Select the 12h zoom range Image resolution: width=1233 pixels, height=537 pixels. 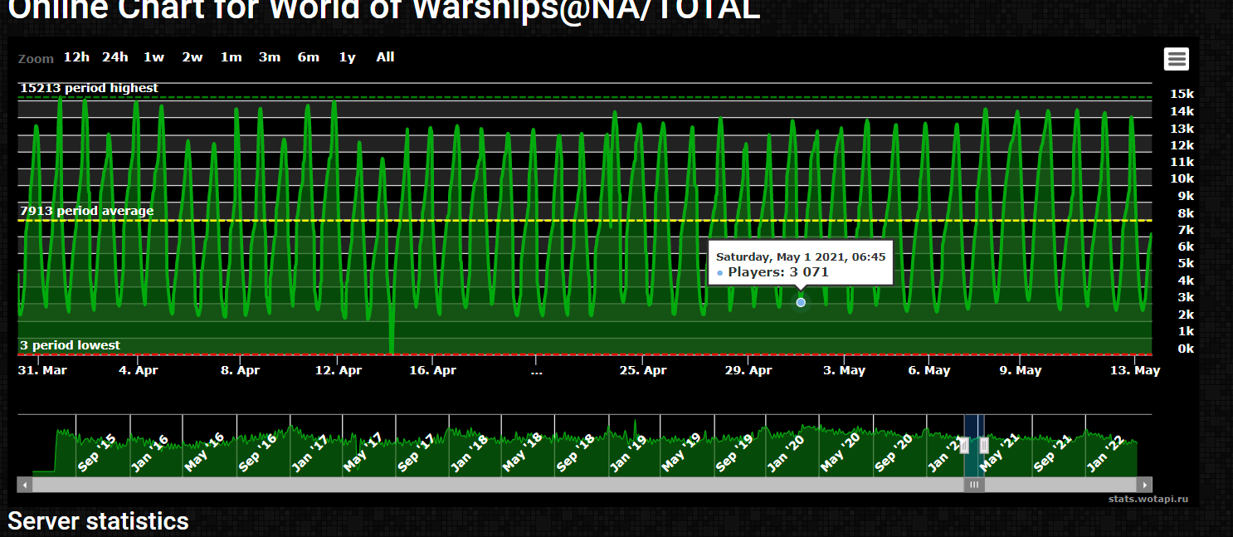76,57
